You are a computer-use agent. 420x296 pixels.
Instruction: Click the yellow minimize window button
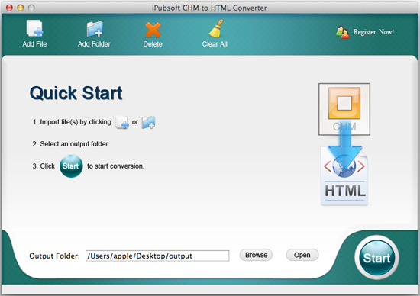(21, 8)
